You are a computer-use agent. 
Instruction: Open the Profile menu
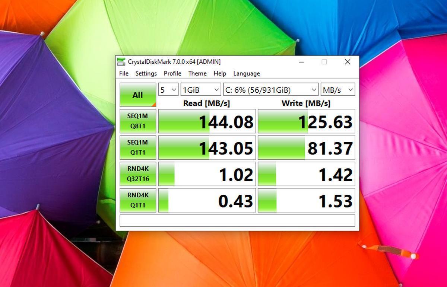(172, 73)
